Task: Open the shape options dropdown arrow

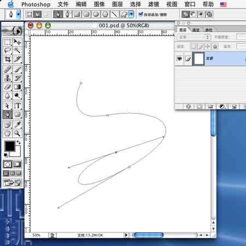Action: pyautogui.click(x=131, y=14)
